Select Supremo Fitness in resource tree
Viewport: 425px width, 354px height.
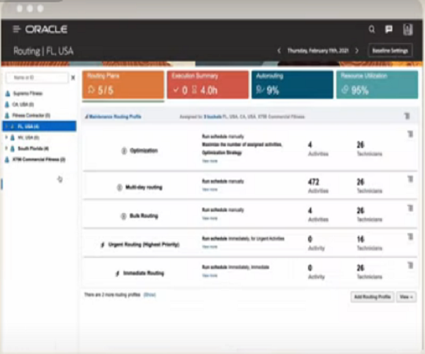click(x=28, y=93)
